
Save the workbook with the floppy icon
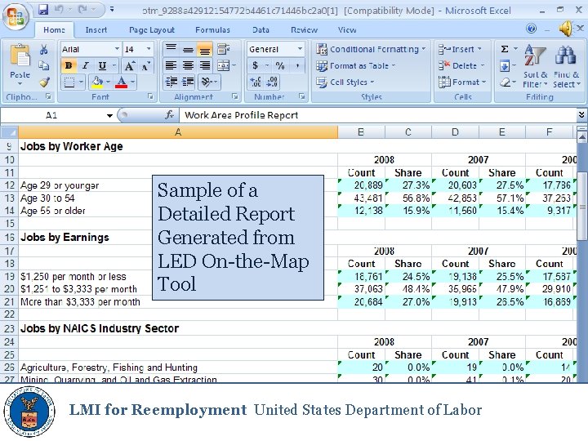pos(43,10)
